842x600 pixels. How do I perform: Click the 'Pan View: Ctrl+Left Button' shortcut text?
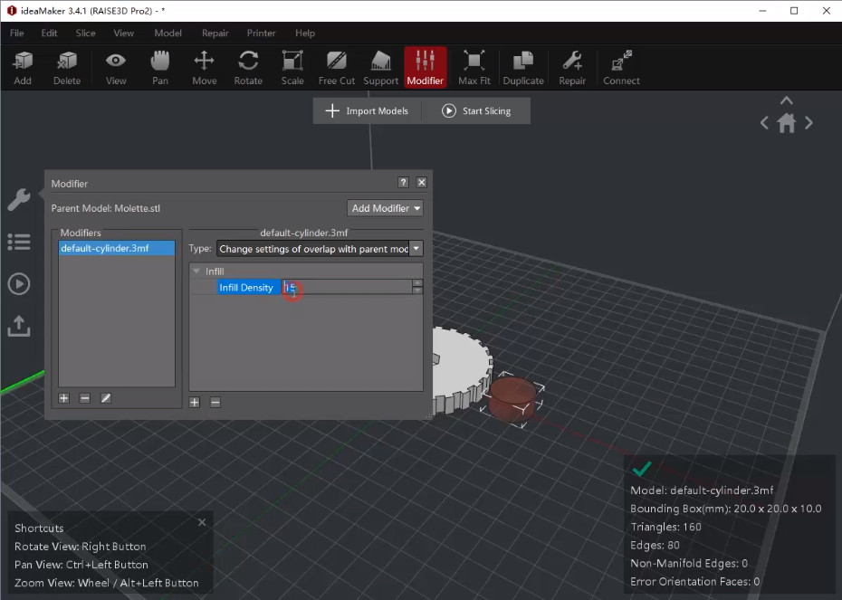[81, 565]
